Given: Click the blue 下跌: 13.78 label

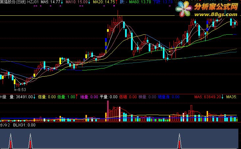Looking at the screenshot, I should coord(163,2).
